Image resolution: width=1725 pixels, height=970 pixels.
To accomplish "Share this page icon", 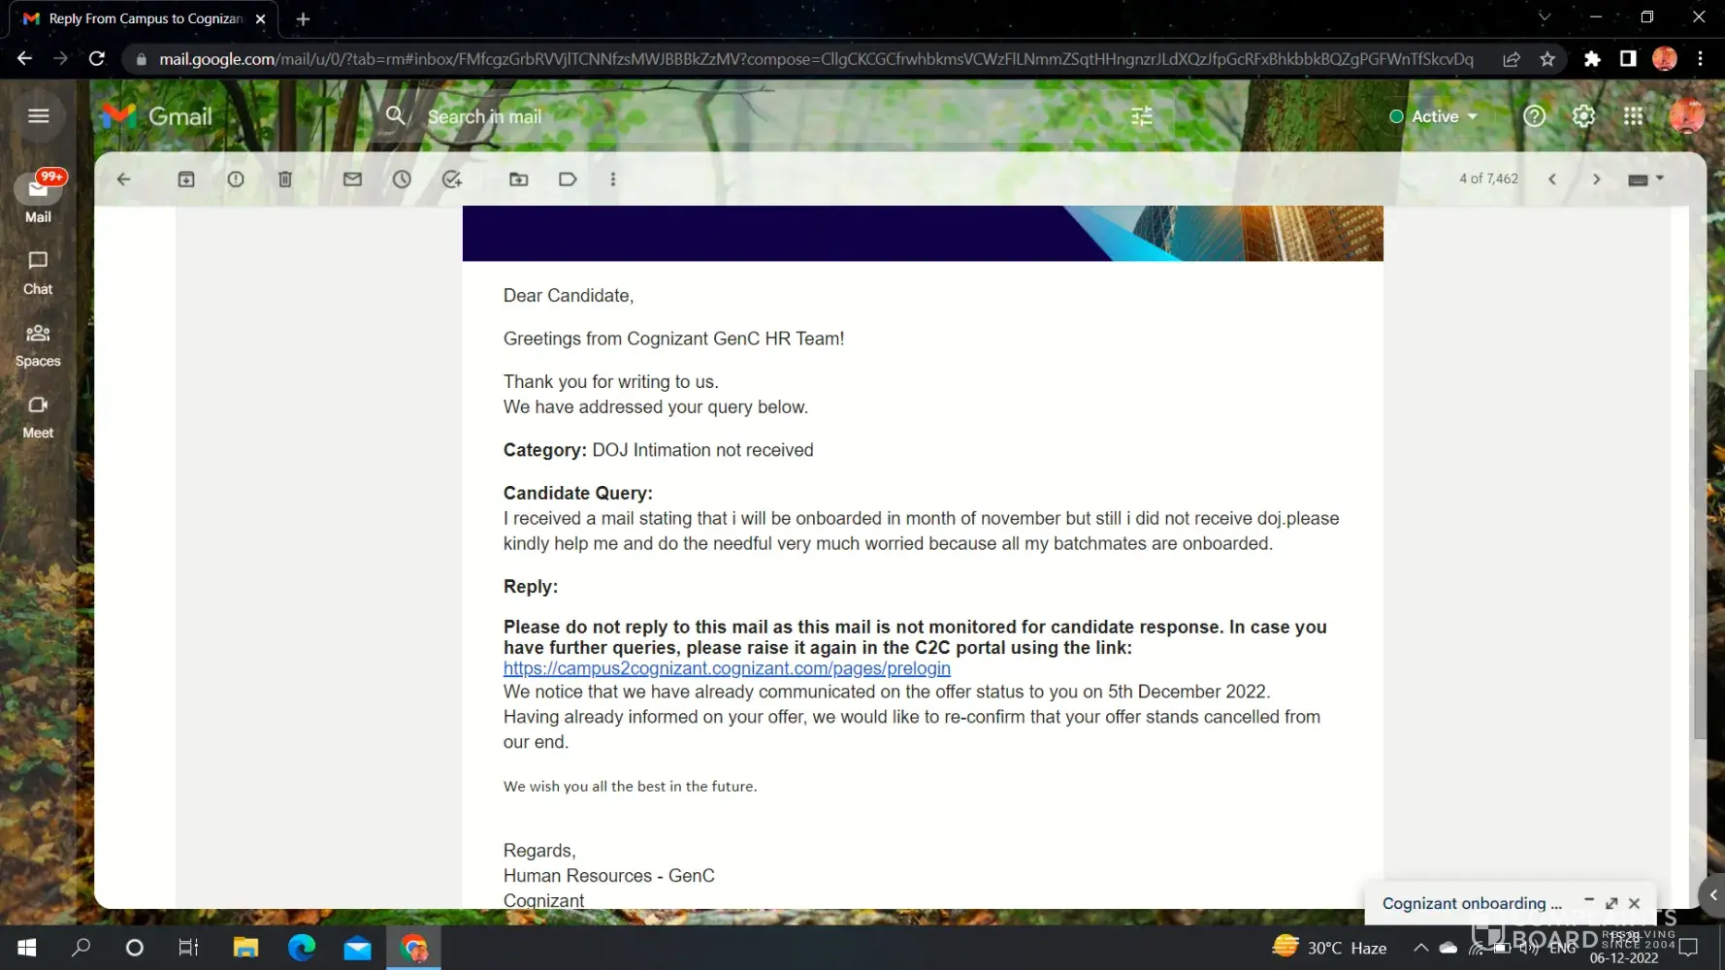I will click(1512, 59).
